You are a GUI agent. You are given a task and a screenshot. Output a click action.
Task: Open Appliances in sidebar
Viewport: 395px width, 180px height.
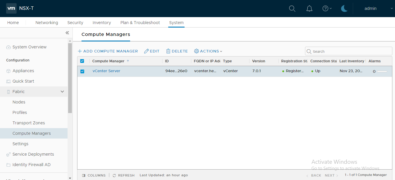23,71
